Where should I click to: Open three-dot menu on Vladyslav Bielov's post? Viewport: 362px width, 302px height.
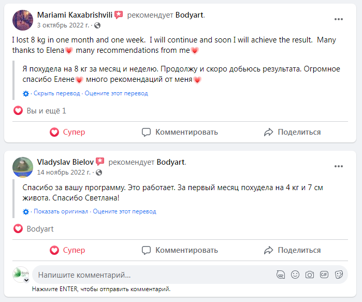coord(339,166)
